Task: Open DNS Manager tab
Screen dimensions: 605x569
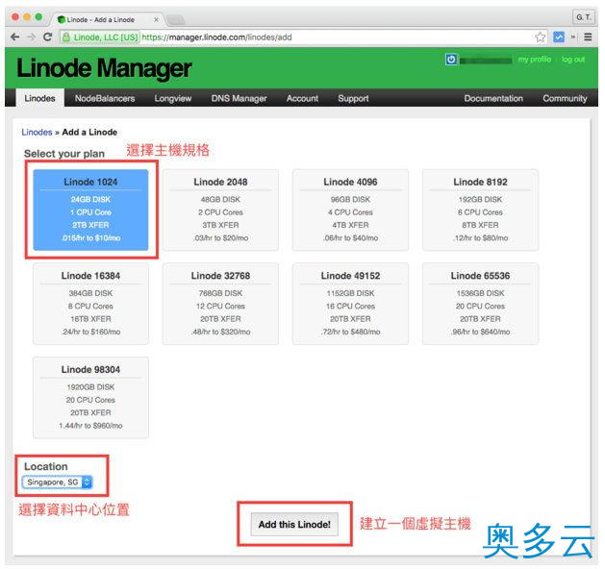Action: 239,98
